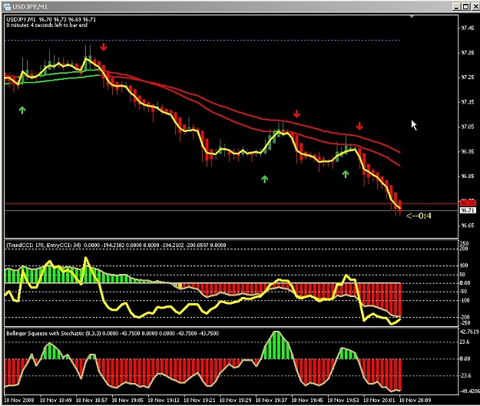480x406 pixels.
Task: Click the 97.25 price scale label
Action: click(467, 78)
